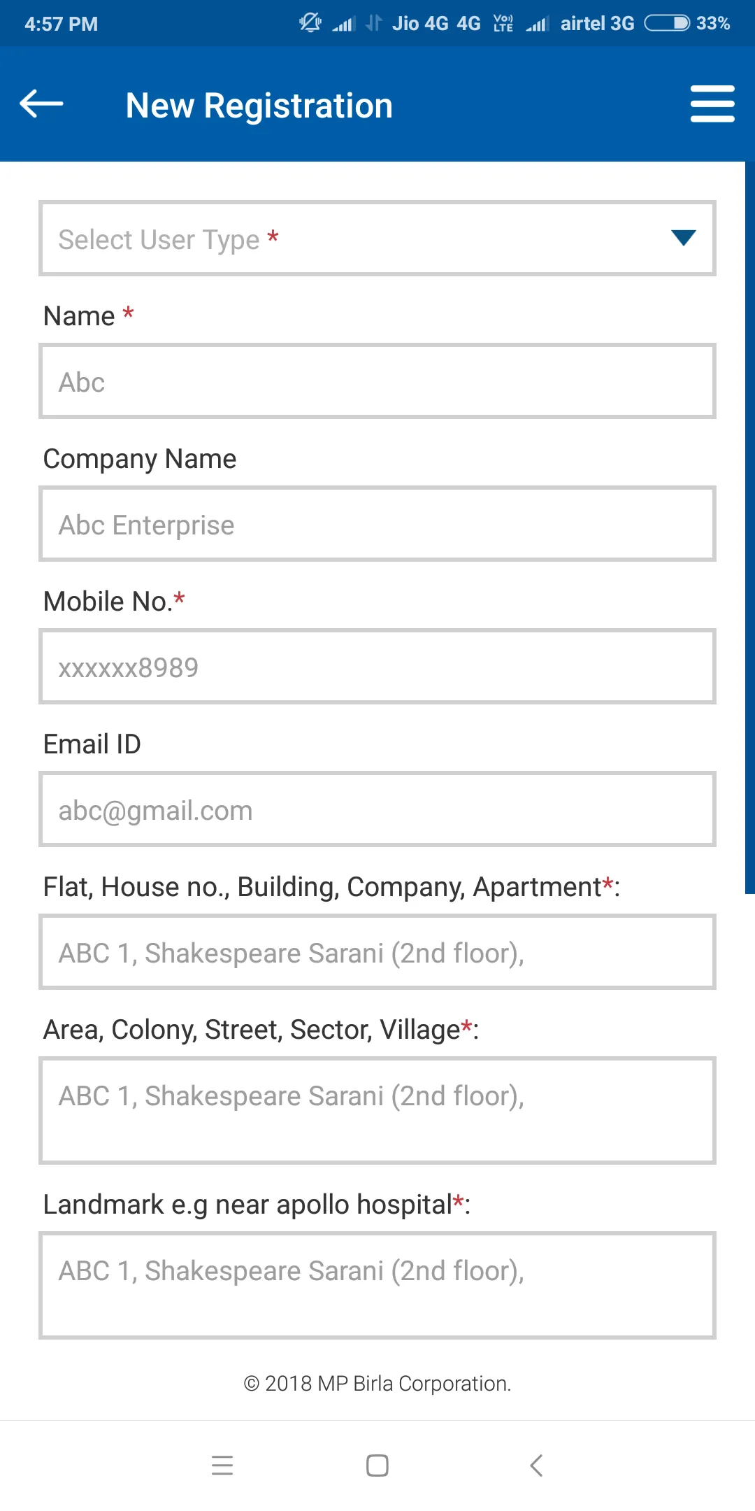
Task: Focus the Name input field
Action: [377, 381]
